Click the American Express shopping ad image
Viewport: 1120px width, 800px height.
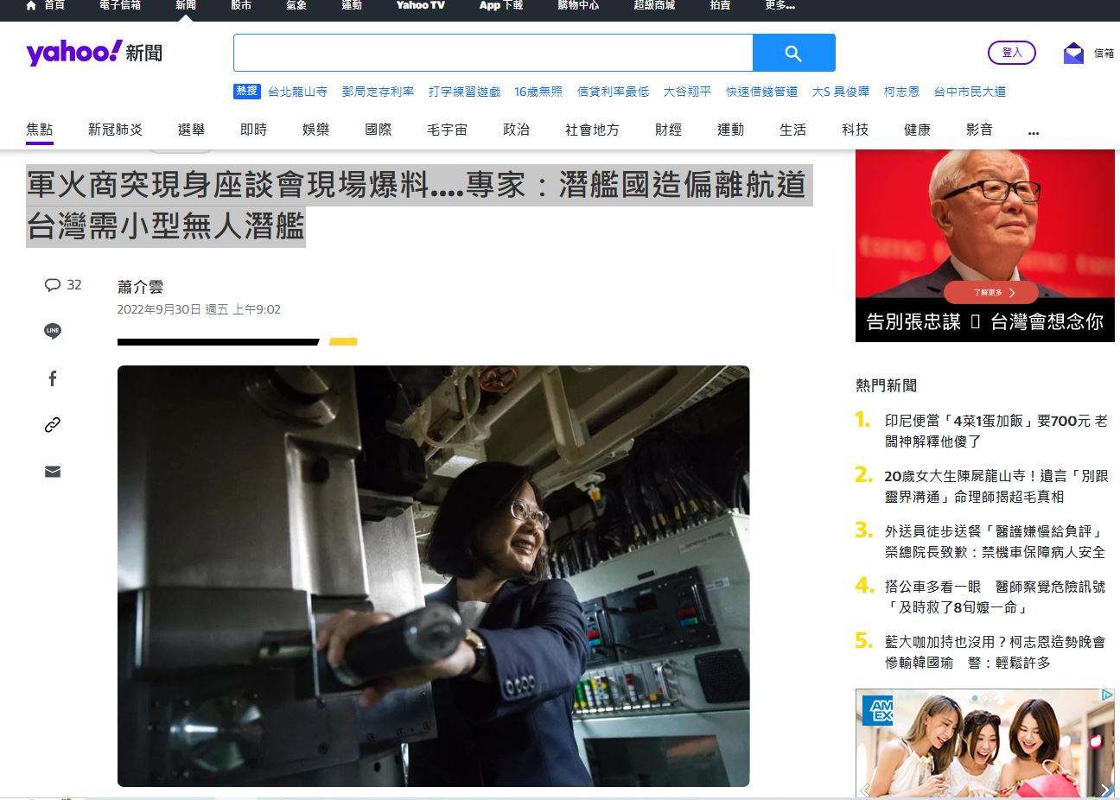tap(985, 743)
